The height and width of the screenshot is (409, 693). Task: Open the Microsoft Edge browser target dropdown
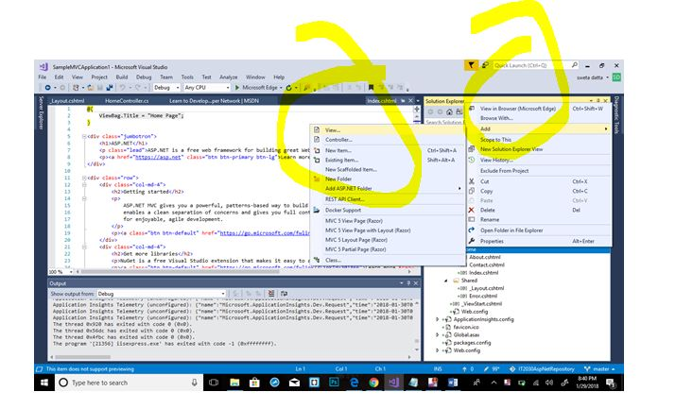(x=281, y=88)
